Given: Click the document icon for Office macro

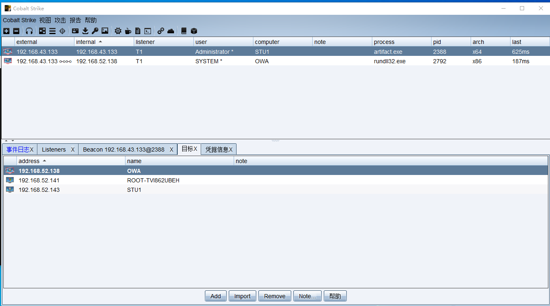Looking at the screenshot, I should pyautogui.click(x=138, y=31).
